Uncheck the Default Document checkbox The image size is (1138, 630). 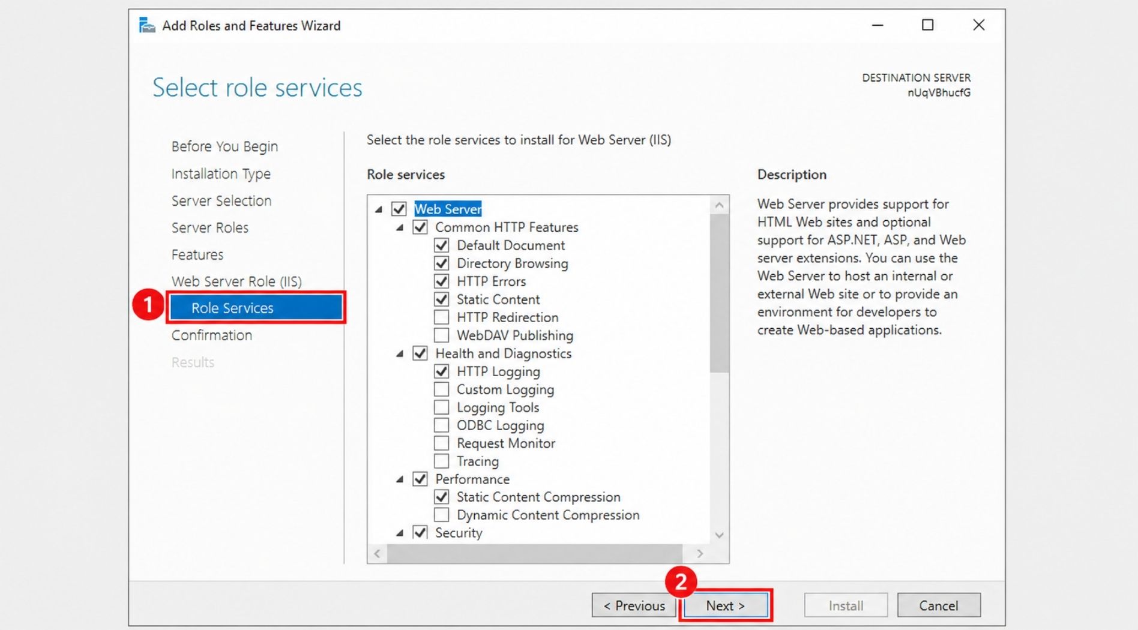441,245
